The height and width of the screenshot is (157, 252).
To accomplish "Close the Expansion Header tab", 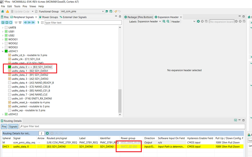I will [x=181, y=17].
